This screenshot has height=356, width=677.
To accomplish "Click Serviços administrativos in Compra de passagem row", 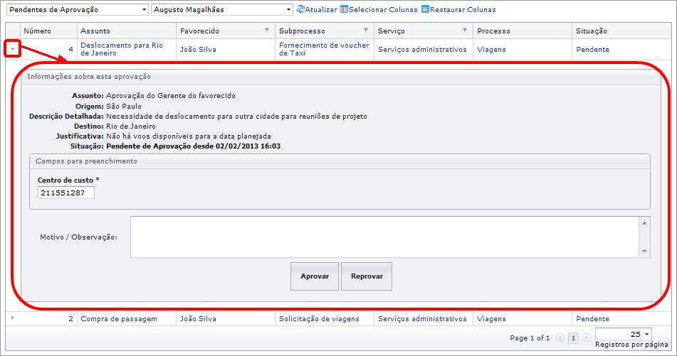I will (422, 319).
